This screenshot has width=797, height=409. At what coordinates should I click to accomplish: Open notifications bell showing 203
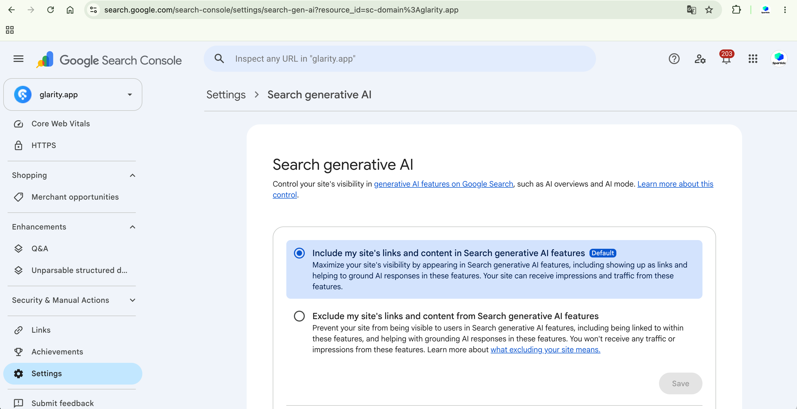[726, 58]
